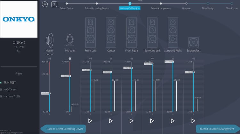The width and height of the screenshot is (240, 134).
Task: Click the -17.4 dB Center level reading
Action: (x=115, y=80)
